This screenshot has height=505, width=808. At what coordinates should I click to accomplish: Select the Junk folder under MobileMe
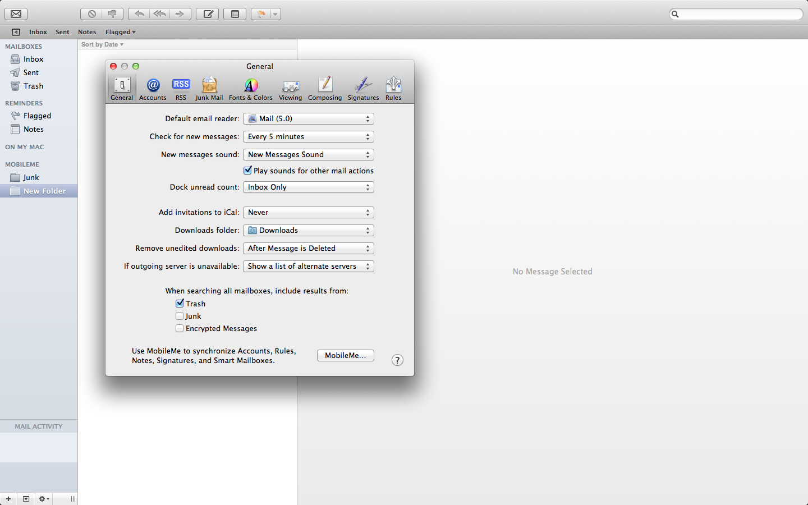click(39, 177)
